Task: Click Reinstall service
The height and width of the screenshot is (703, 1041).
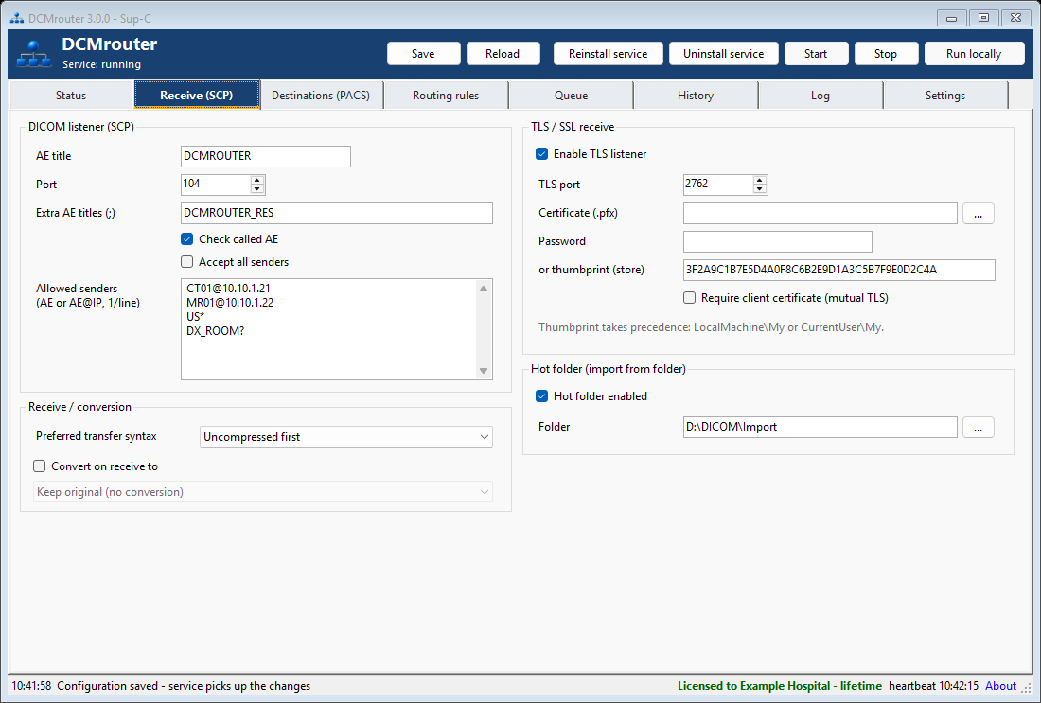Action: (x=609, y=54)
